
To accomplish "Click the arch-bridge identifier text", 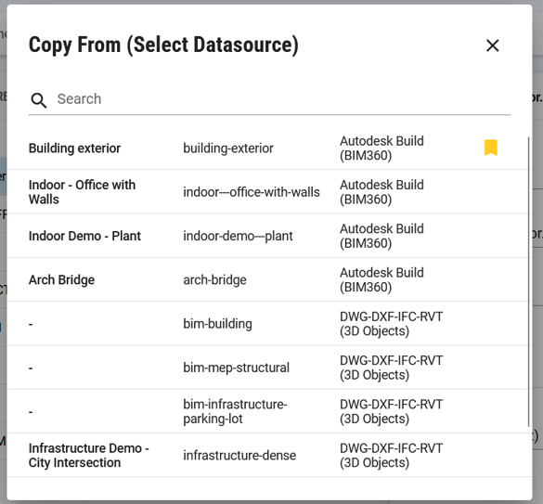I will [214, 280].
